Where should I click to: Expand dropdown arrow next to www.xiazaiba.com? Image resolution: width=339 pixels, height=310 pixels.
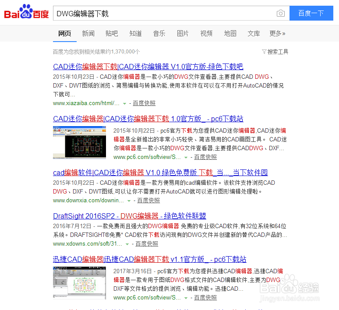[124, 104]
